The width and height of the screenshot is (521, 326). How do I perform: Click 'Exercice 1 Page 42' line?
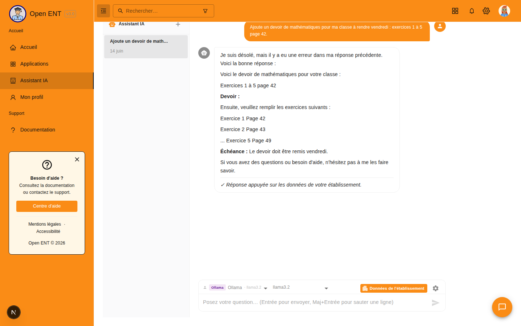click(x=243, y=118)
